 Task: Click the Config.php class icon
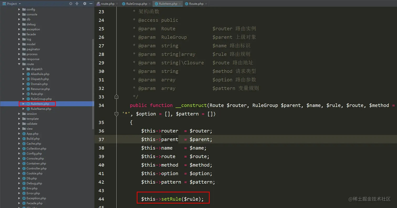point(24,154)
